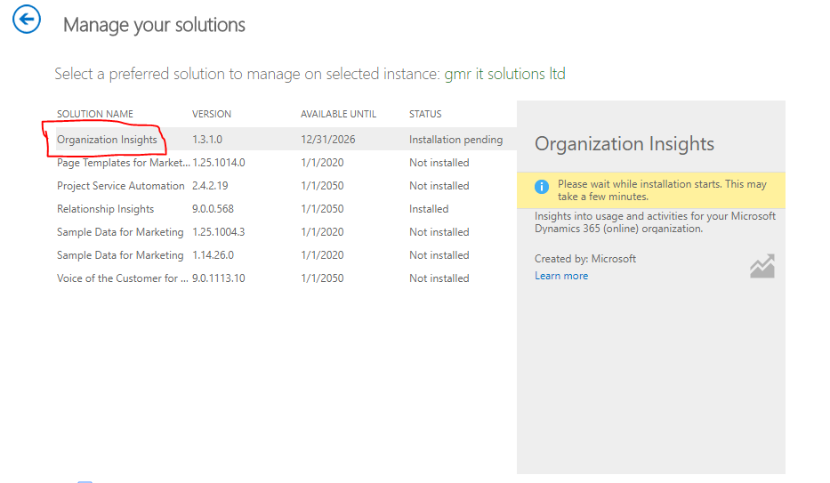Select Page Templates for Marketing solution
Image resolution: width=830 pixels, height=483 pixels.
point(123,163)
